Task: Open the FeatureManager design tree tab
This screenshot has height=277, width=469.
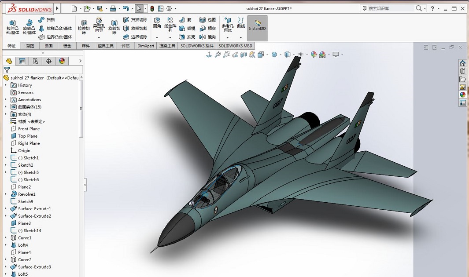Action: (9, 61)
